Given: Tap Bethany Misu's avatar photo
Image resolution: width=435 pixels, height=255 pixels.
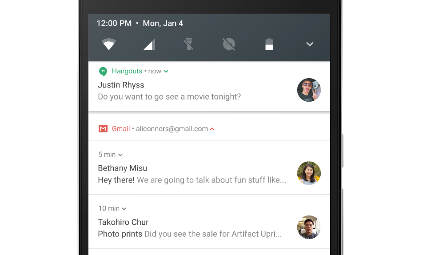Looking at the screenshot, I should coord(309,173).
